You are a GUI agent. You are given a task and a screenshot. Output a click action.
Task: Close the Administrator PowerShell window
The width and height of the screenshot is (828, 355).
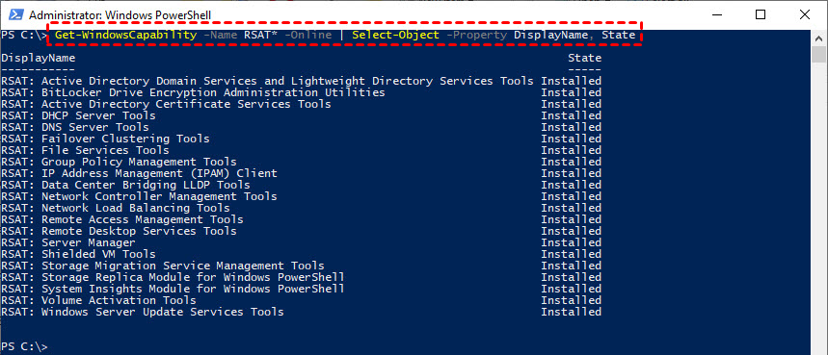(x=805, y=14)
